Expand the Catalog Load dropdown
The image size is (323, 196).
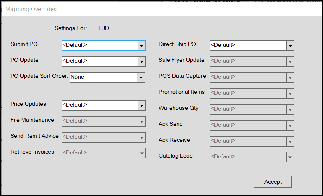(252, 157)
